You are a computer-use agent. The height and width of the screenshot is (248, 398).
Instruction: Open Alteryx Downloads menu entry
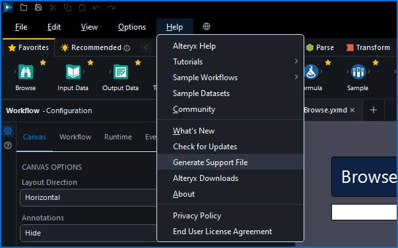point(230,178)
